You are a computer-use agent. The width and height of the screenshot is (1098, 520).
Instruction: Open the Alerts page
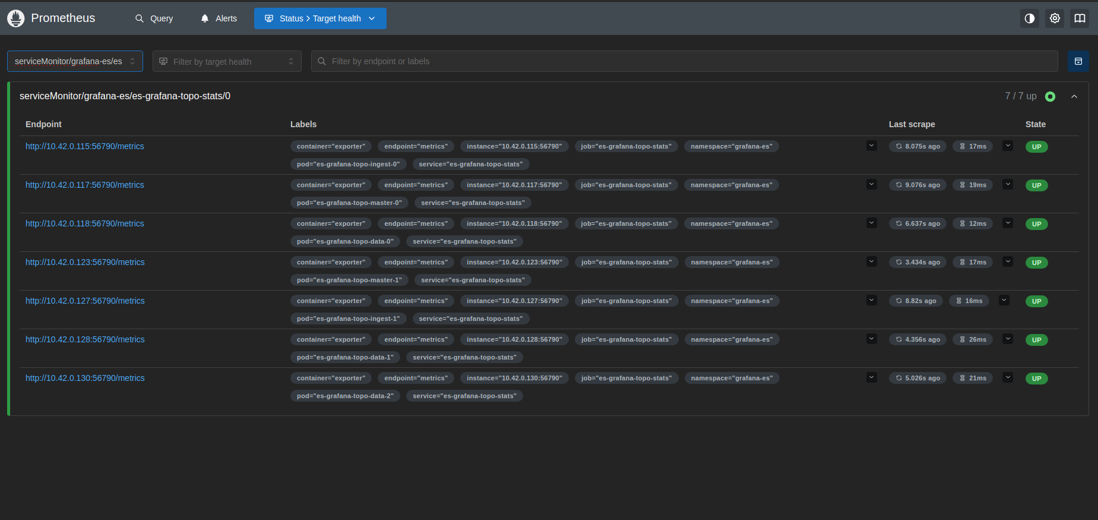click(219, 18)
